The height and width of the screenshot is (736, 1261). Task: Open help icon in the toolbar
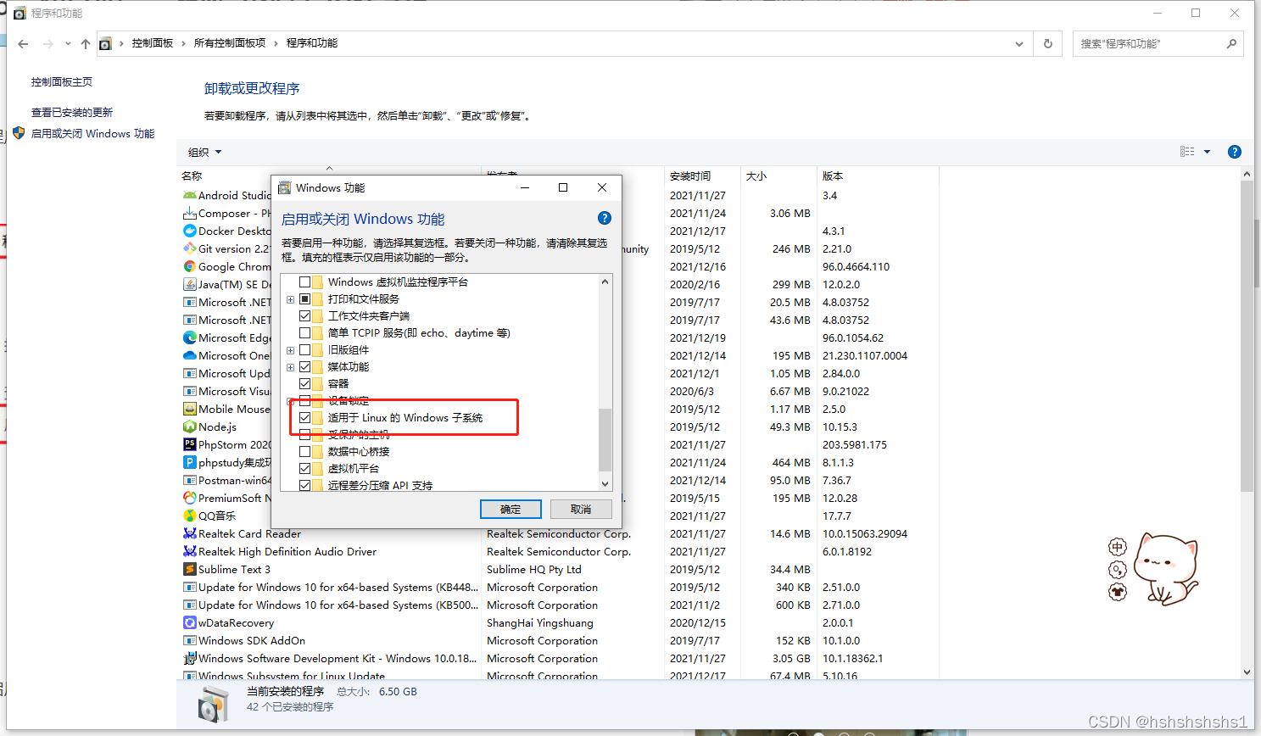click(1235, 152)
